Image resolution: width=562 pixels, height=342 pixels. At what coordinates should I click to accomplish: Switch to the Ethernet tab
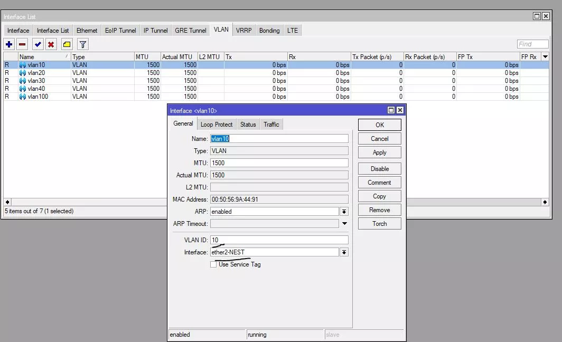click(x=87, y=31)
